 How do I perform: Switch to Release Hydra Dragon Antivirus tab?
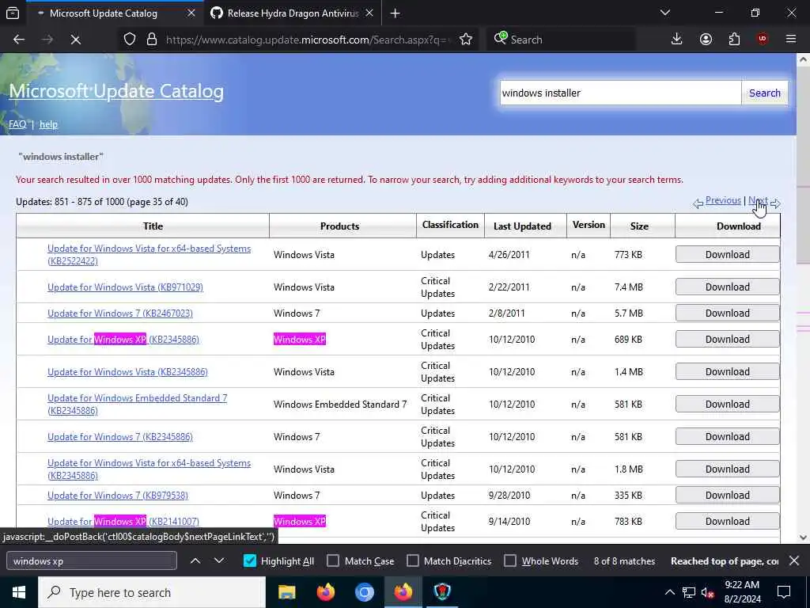click(x=293, y=13)
